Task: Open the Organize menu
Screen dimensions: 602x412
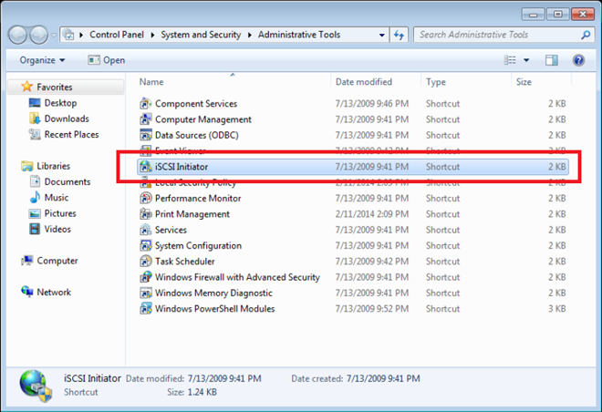Action: click(x=42, y=60)
